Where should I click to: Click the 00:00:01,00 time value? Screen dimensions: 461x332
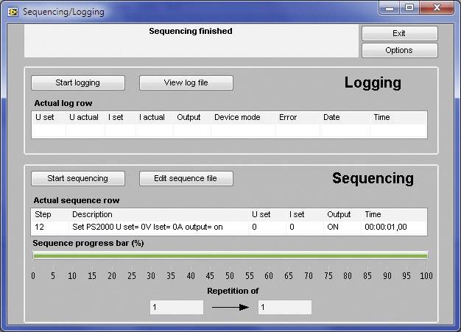point(386,227)
